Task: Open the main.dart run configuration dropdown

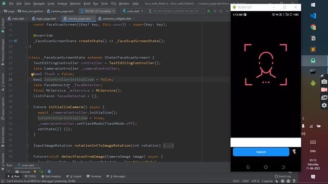Action: pyautogui.click(x=133, y=11)
